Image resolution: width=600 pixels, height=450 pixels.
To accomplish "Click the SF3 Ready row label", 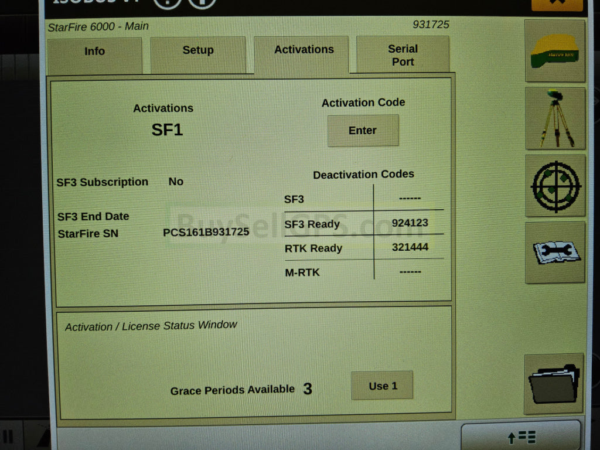I will coord(312,224).
